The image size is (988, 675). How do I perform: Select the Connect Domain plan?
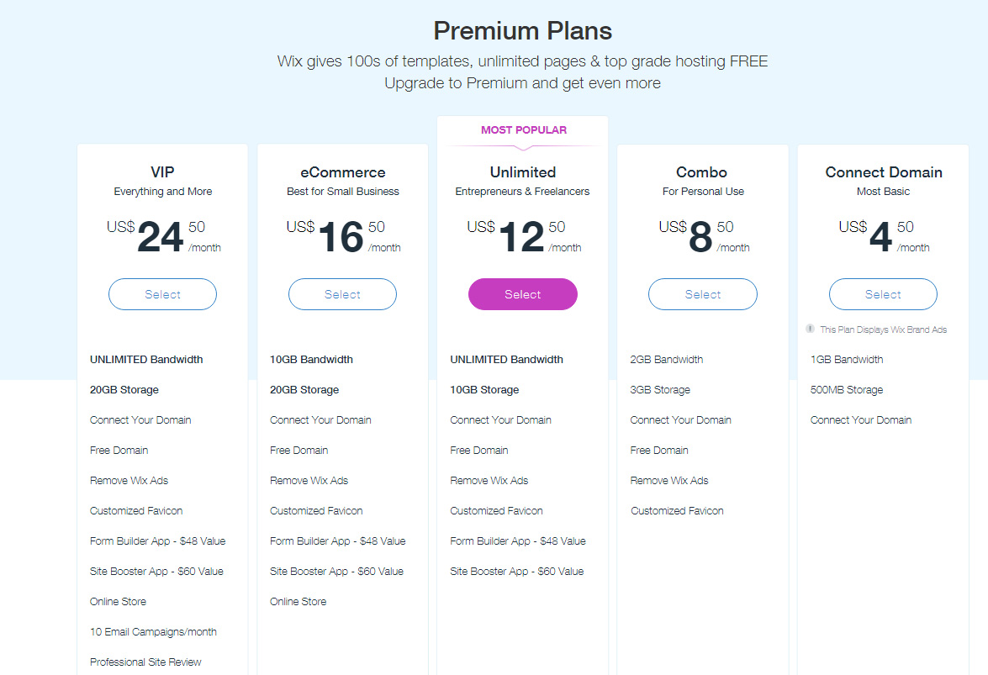coord(883,294)
